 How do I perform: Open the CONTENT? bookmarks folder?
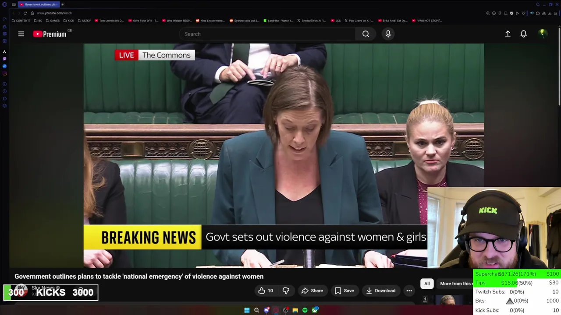click(x=22, y=21)
